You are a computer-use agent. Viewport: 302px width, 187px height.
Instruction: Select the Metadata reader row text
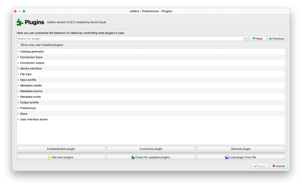point(31,85)
